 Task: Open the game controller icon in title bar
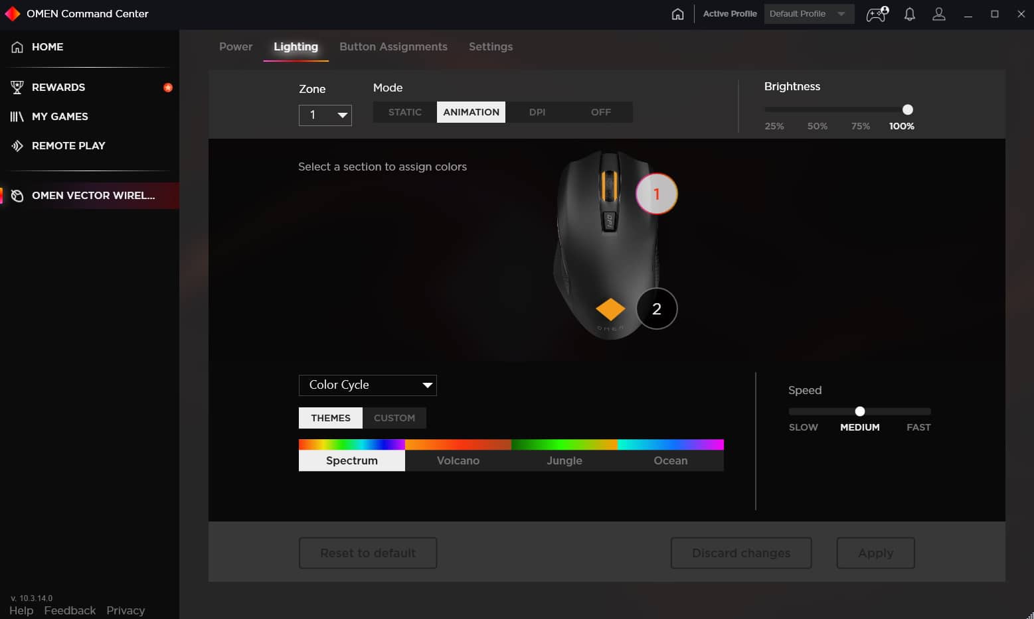pos(877,14)
